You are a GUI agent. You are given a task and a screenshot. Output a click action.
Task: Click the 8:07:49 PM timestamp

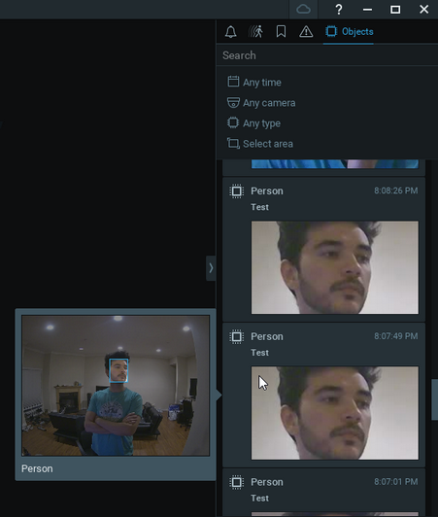point(396,336)
